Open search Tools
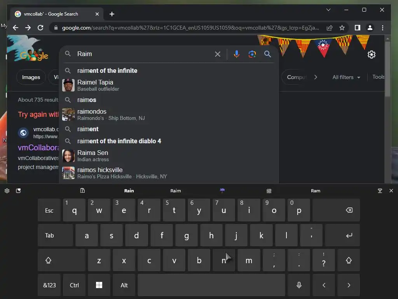The width and height of the screenshot is (398, 299). pos(378,77)
